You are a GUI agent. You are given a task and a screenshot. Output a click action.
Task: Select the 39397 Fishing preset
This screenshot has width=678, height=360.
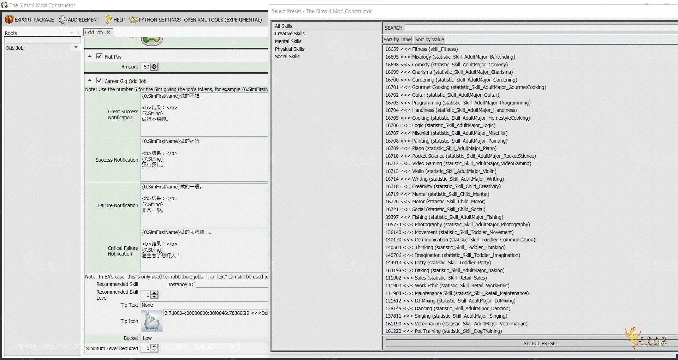point(444,217)
